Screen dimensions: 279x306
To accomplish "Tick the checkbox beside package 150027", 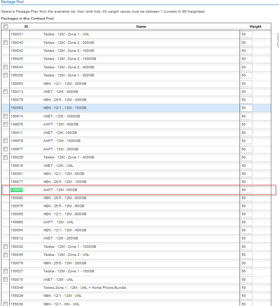I will [x=6, y=271].
